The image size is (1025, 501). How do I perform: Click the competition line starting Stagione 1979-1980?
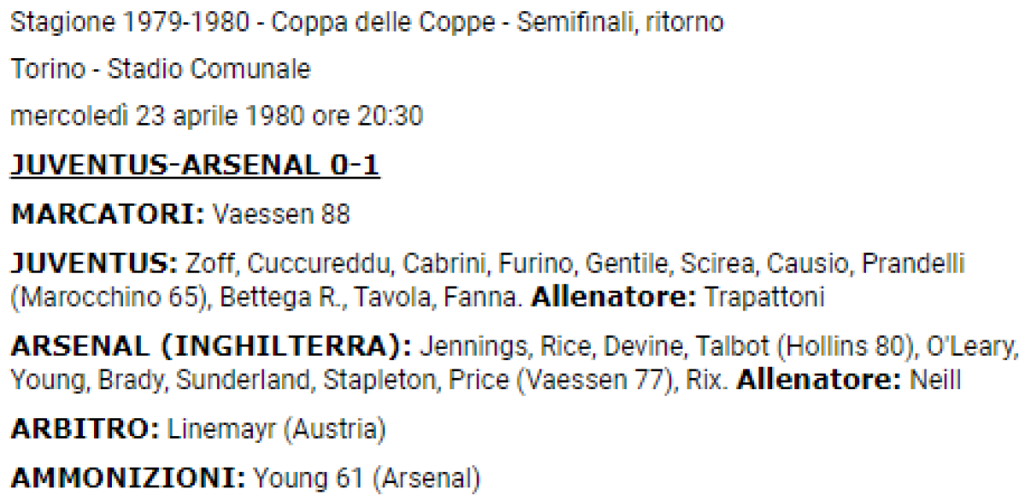point(366,22)
